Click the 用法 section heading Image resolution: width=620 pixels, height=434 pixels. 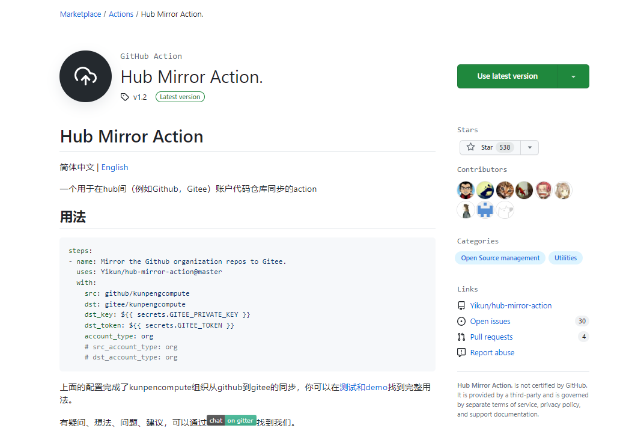[x=73, y=217]
